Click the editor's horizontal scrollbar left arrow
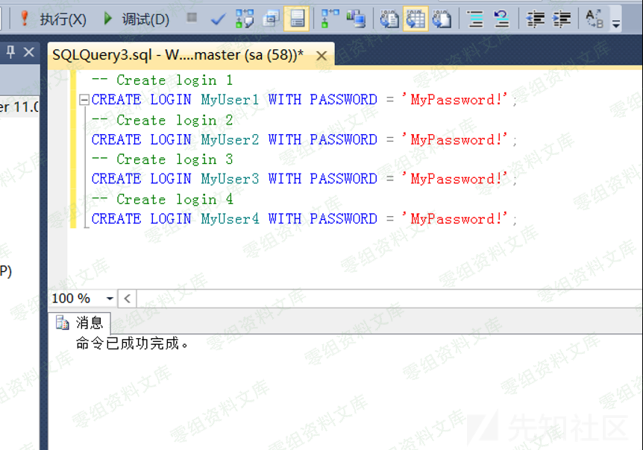 tap(127, 299)
